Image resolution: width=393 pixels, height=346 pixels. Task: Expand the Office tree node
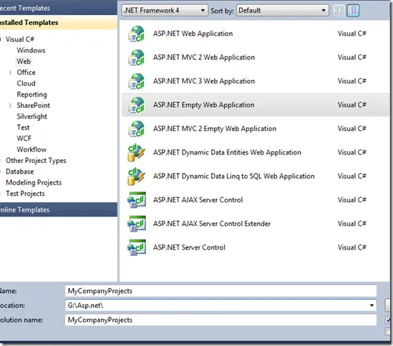point(11,73)
